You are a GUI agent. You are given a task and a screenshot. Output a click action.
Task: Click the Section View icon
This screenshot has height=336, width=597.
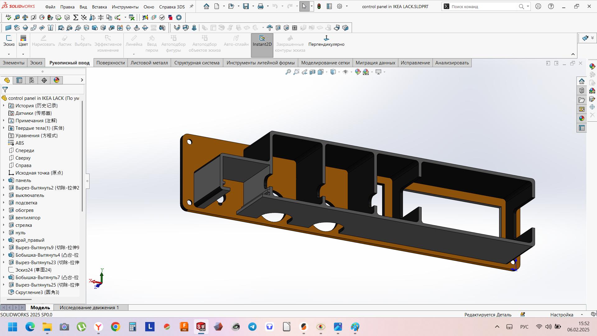312,72
